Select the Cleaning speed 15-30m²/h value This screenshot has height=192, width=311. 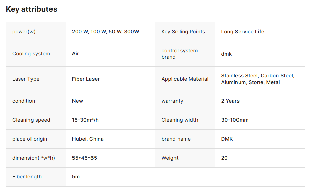(x=85, y=120)
